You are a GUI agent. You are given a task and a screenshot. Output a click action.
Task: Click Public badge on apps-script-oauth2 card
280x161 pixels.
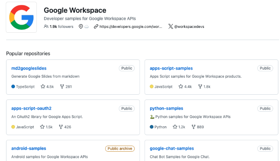[127, 108]
